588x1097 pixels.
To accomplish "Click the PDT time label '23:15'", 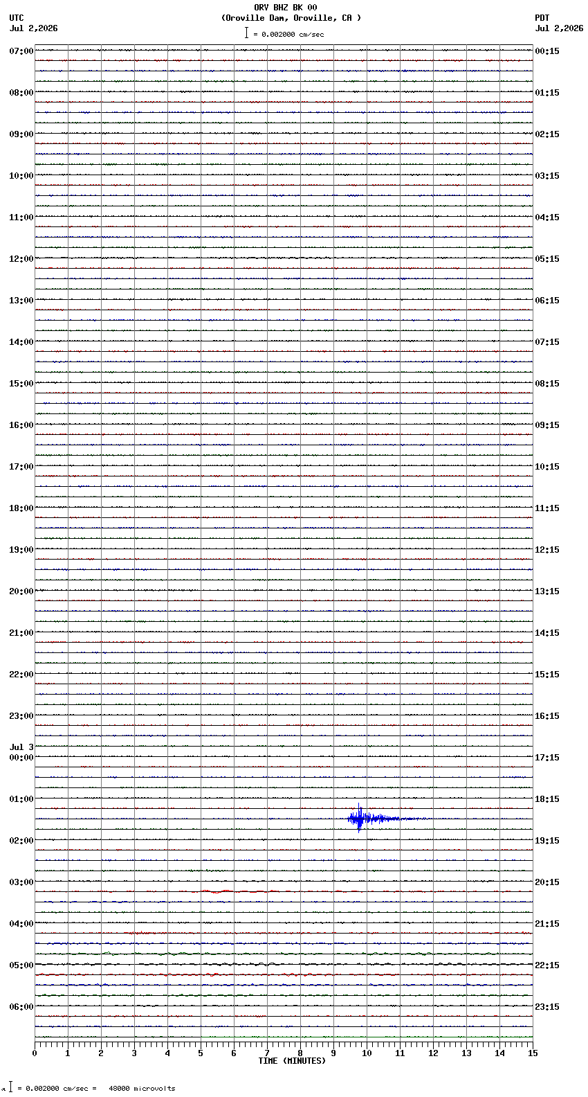I will click(547, 1007).
